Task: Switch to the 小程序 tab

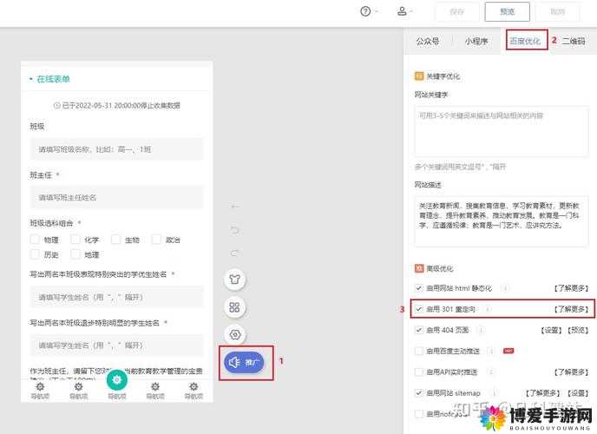Action: (x=476, y=41)
